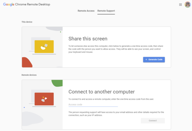Switch to the Remote Access tab
This screenshot has height=131, width=192.
point(86,11)
